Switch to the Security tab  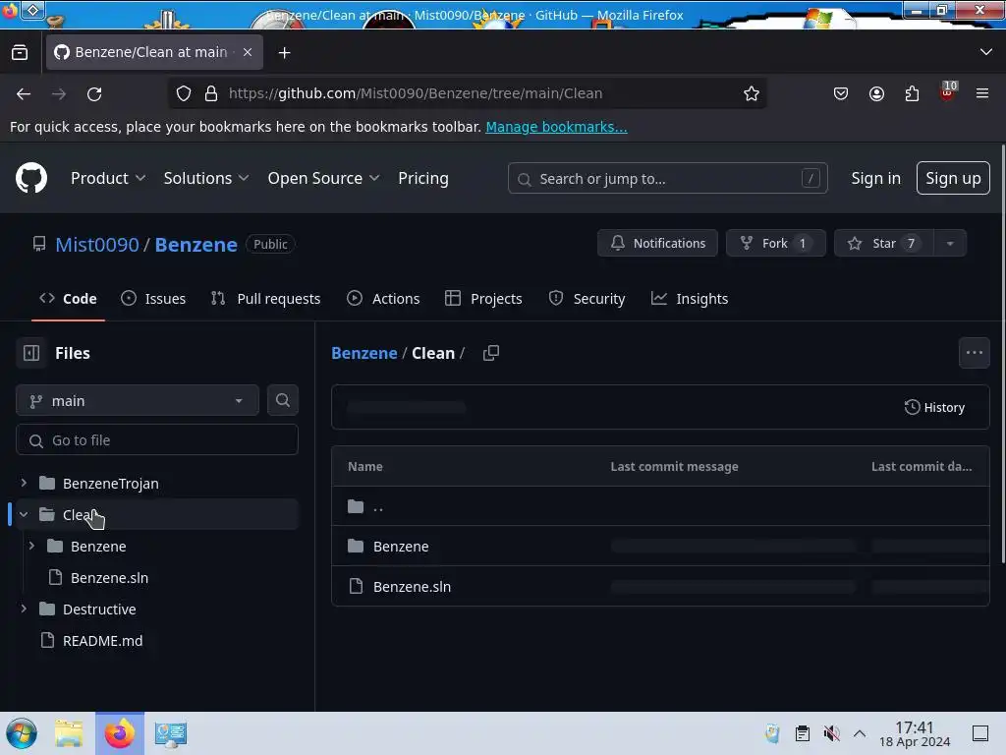click(x=587, y=299)
